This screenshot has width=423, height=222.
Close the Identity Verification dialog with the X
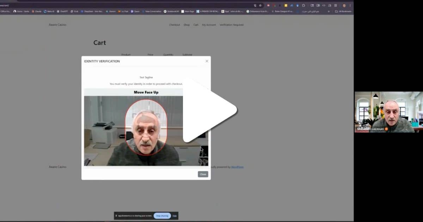pos(207,61)
